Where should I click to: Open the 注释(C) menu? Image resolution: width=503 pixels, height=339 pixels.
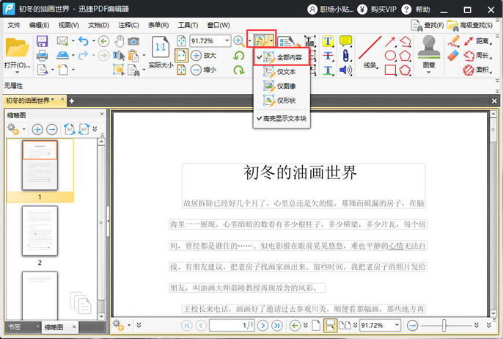click(x=128, y=25)
